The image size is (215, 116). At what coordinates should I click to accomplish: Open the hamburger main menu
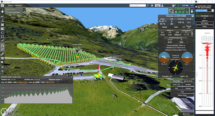(3, 6)
